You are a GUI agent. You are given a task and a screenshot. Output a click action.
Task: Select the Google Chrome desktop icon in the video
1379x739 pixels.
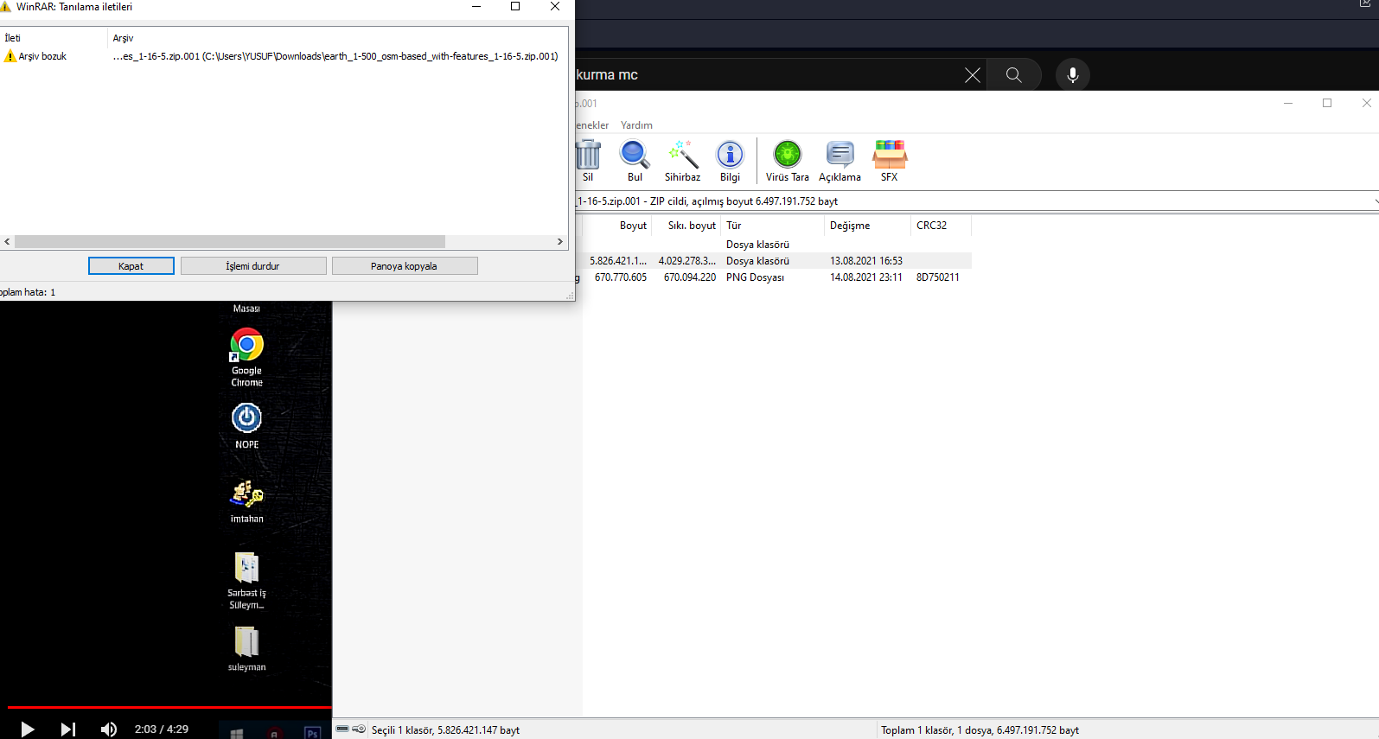246,357
